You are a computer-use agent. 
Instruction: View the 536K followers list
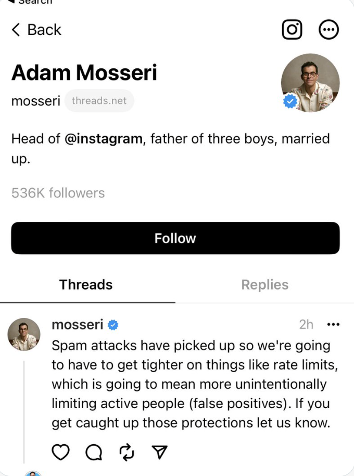click(58, 193)
